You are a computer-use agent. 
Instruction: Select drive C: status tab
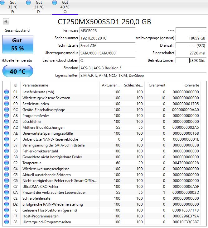[65, 7]
